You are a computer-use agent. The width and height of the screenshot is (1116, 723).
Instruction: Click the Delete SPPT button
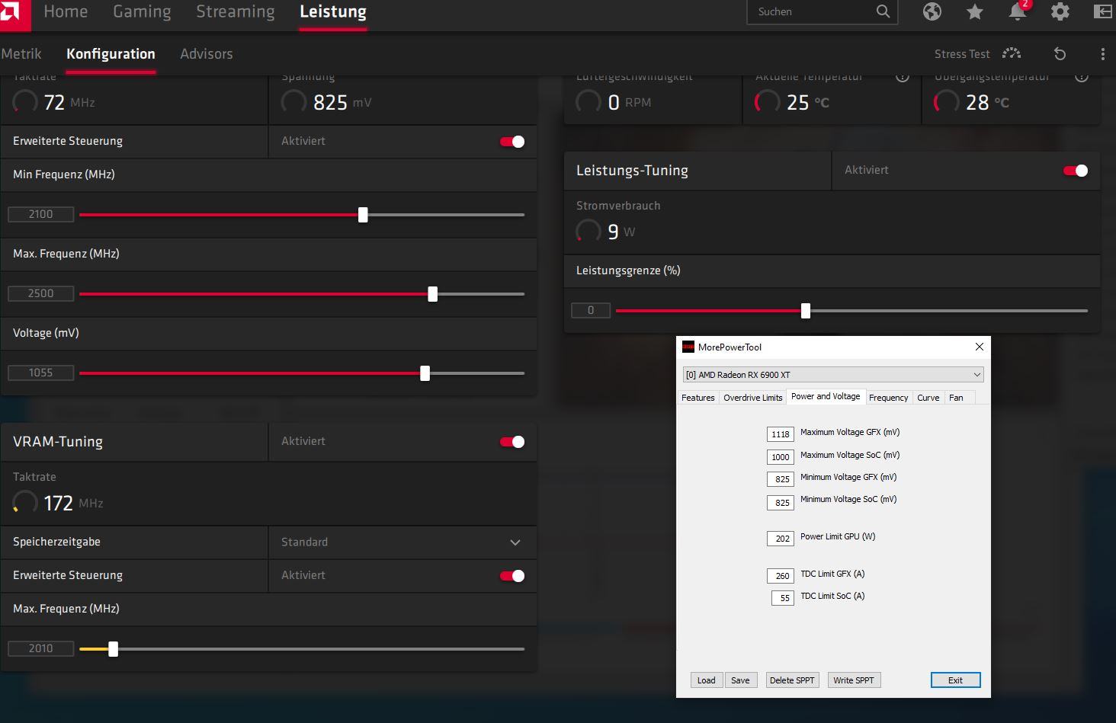pos(792,680)
